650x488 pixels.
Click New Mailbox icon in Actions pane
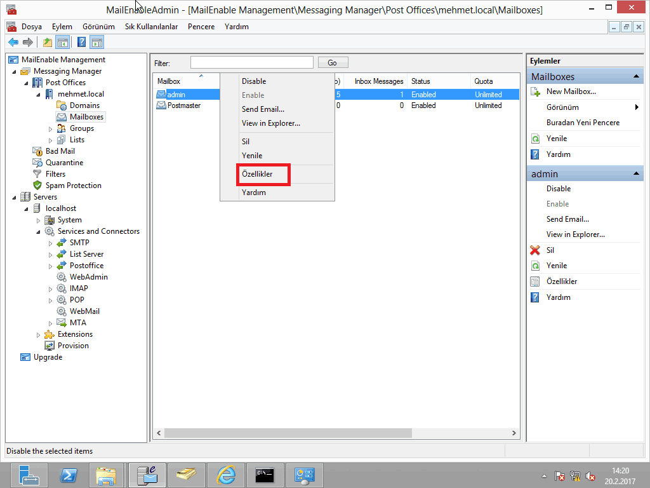coord(535,91)
